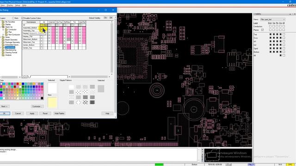The height and width of the screenshot is (166, 296).
Task: Turn Global Visibility On
Action: tap(105, 18)
